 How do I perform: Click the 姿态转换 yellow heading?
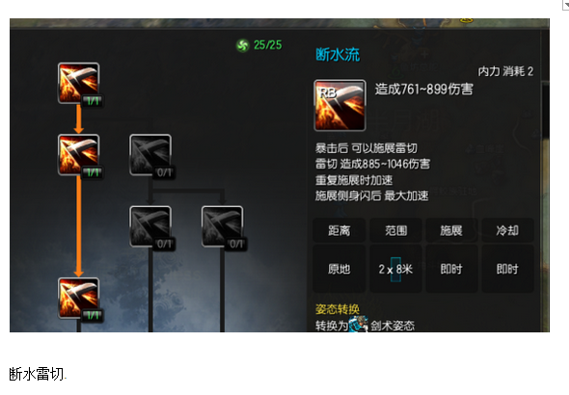click(338, 309)
